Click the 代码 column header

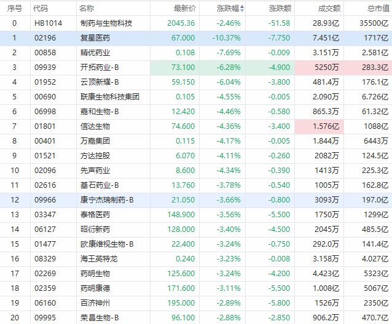pyautogui.click(x=41, y=9)
